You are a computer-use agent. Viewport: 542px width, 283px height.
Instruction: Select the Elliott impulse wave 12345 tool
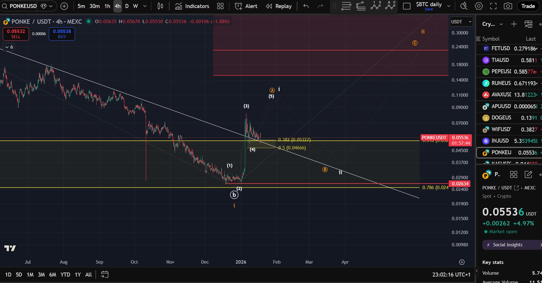click(x=376, y=6)
